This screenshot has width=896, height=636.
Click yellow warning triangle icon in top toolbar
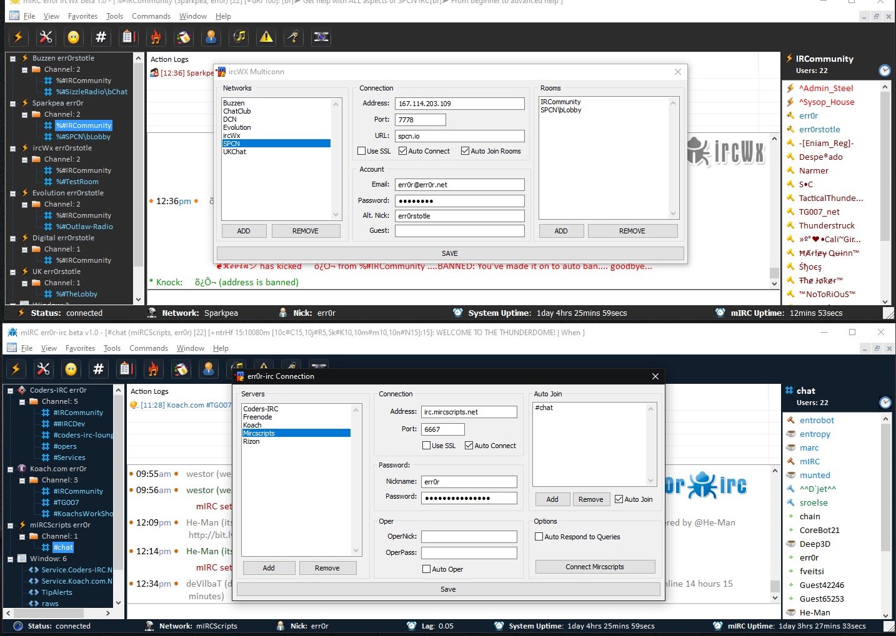[x=266, y=37]
